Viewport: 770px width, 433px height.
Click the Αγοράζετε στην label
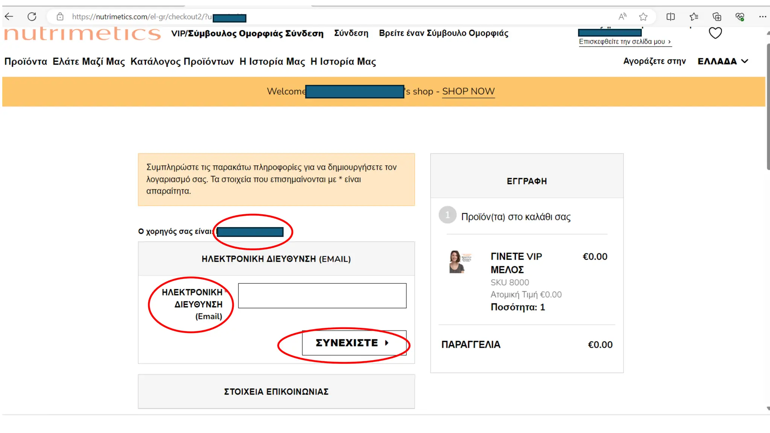coord(655,61)
